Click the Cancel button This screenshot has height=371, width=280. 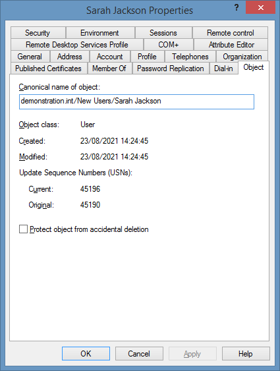click(x=139, y=353)
